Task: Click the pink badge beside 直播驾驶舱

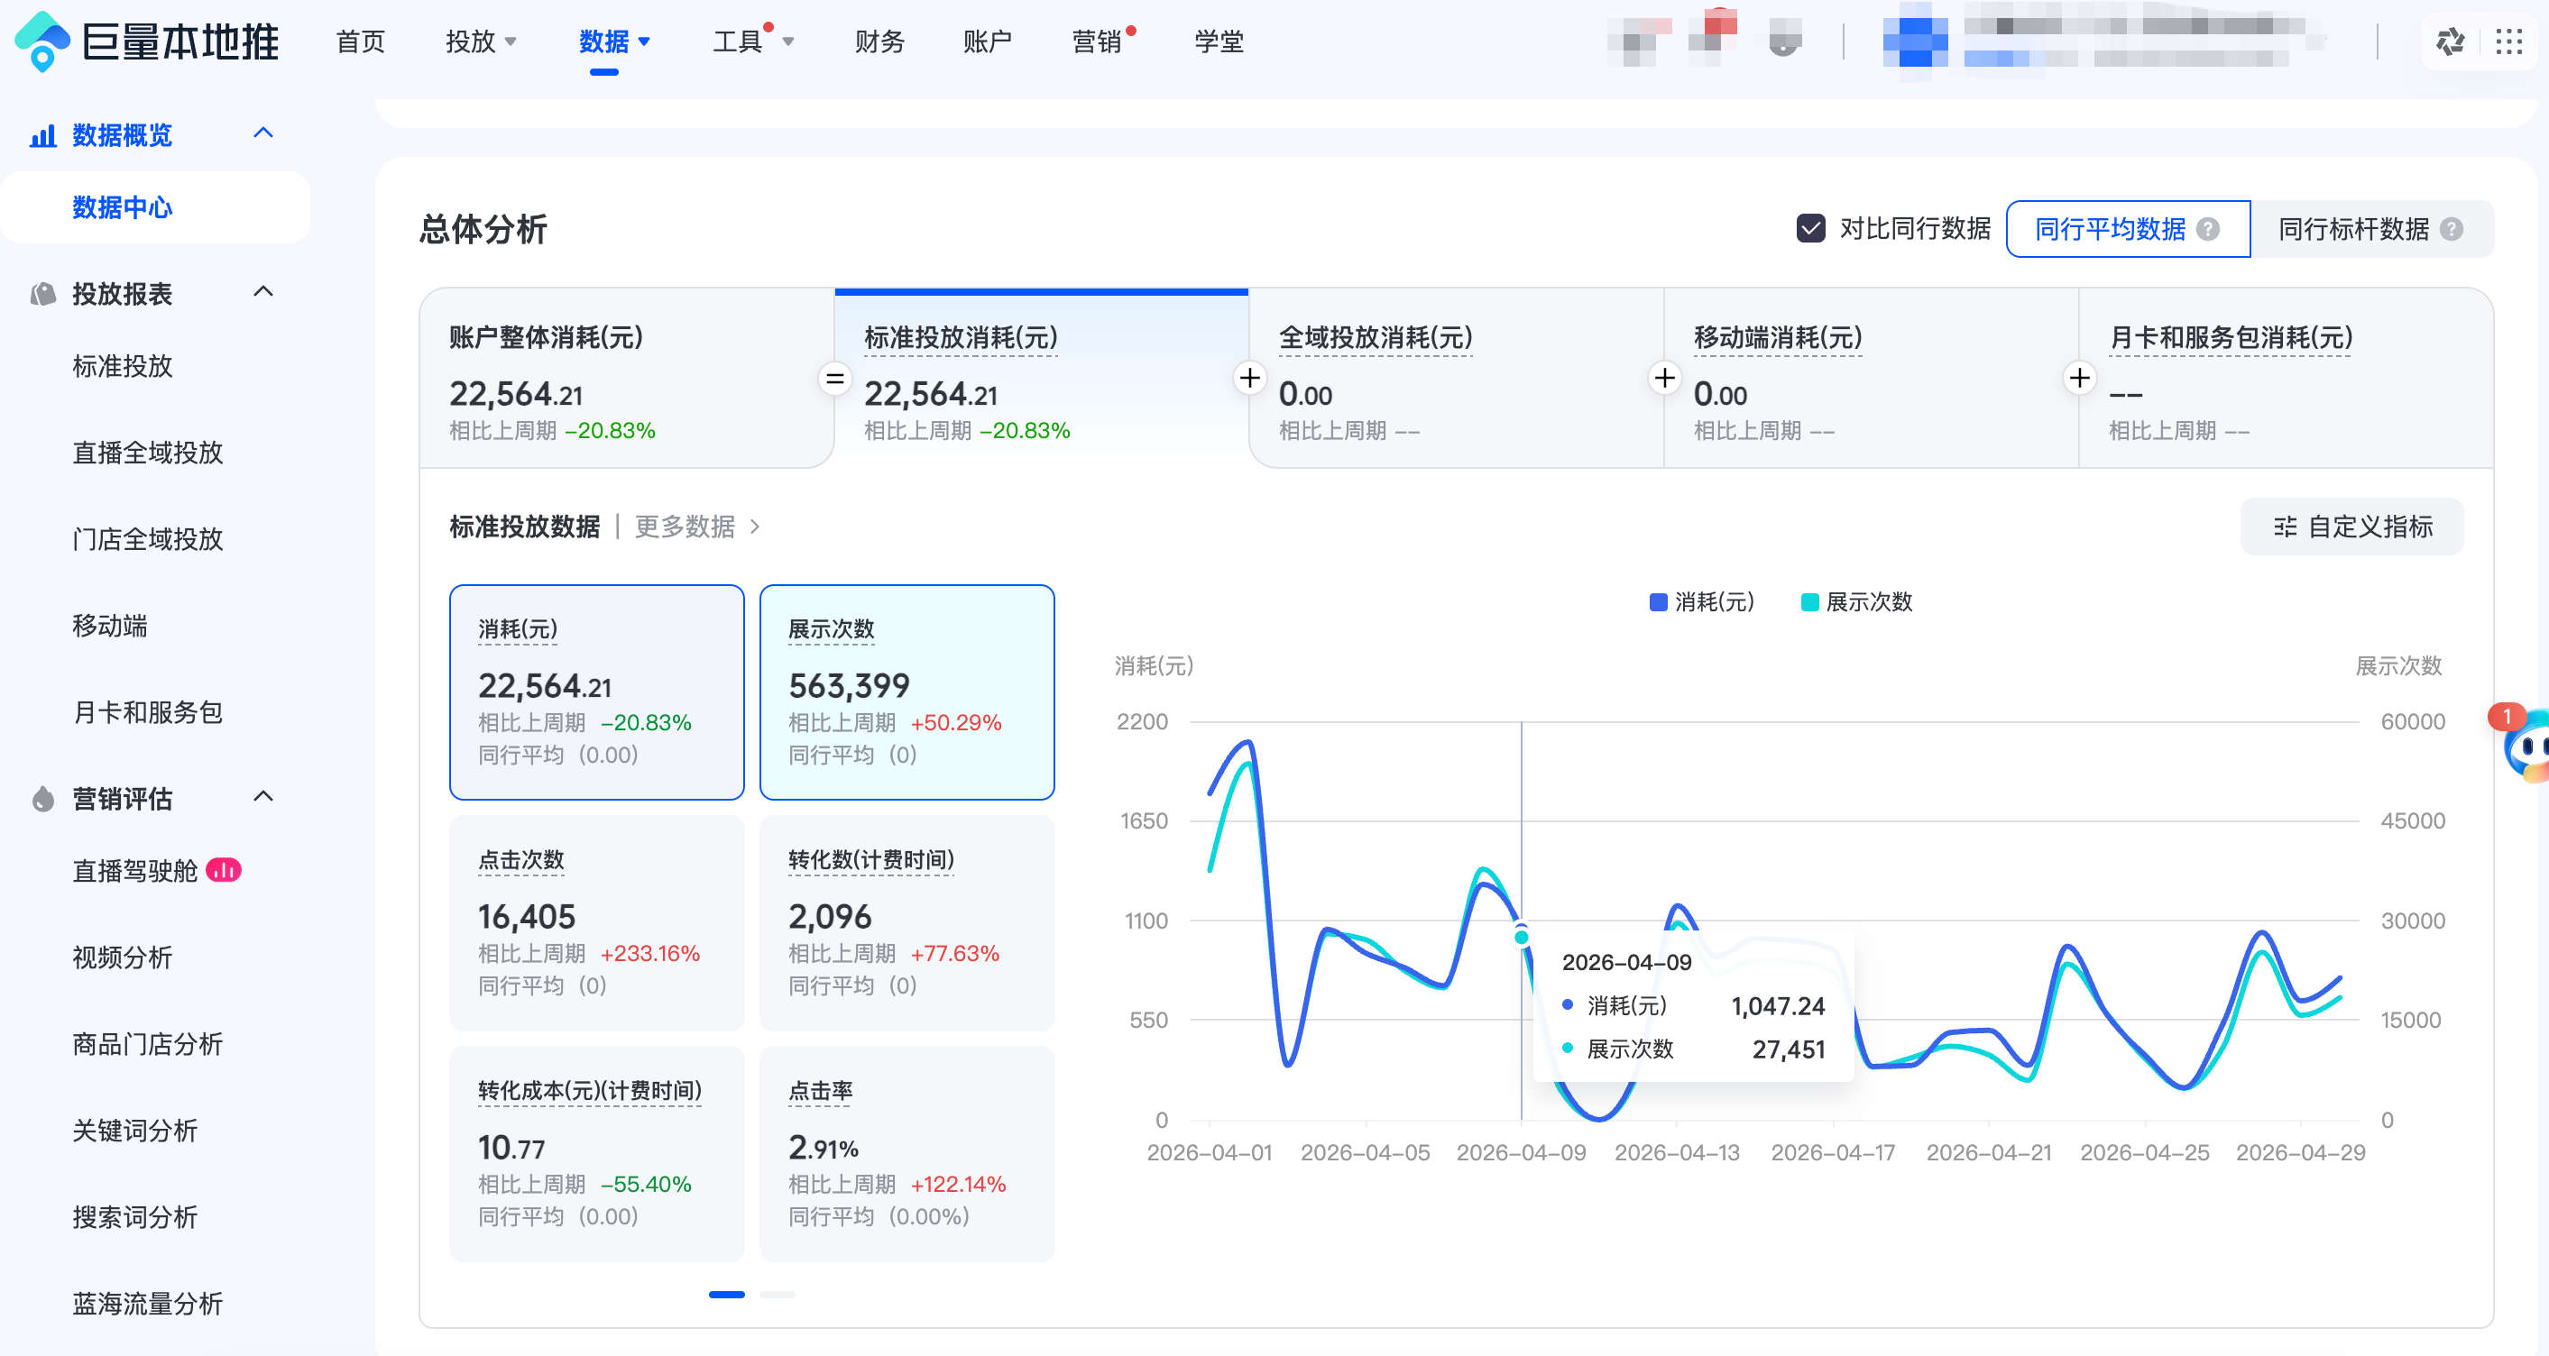Action: pyautogui.click(x=224, y=870)
